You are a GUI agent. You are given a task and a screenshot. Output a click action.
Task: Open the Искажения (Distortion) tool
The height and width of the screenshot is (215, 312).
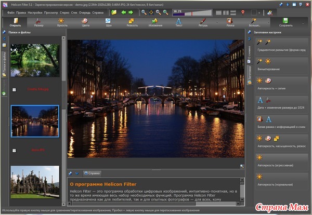pyautogui.click(x=155, y=22)
